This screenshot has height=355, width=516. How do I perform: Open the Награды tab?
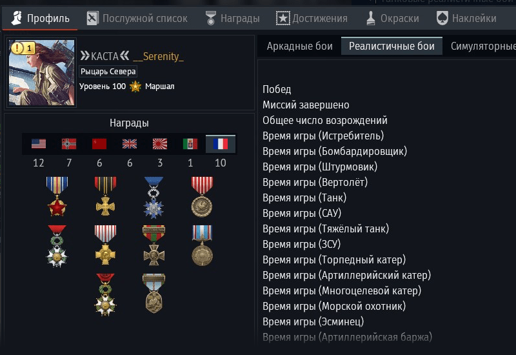(x=232, y=18)
